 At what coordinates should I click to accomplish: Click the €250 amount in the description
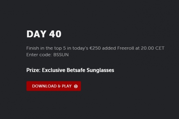coord(95,48)
